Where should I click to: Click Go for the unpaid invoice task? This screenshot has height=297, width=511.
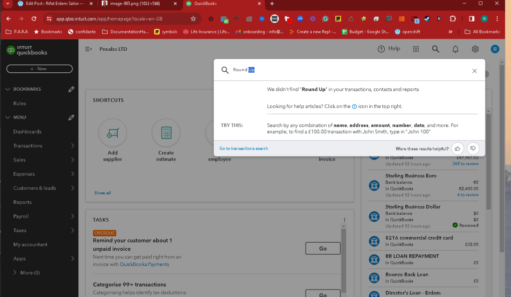pyautogui.click(x=323, y=249)
